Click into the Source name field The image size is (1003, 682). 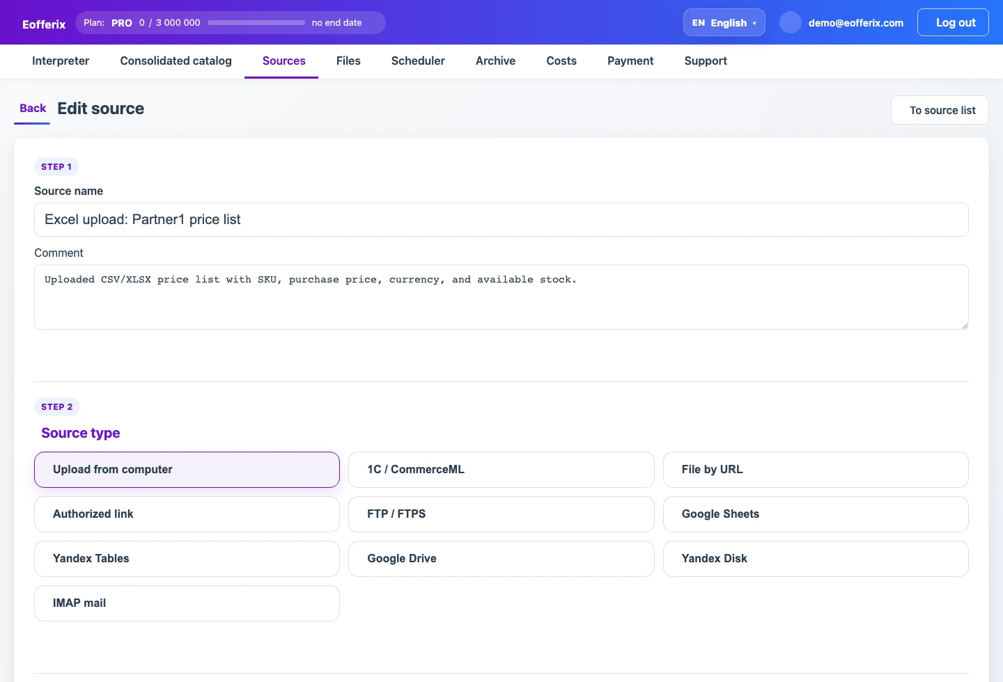(x=501, y=219)
